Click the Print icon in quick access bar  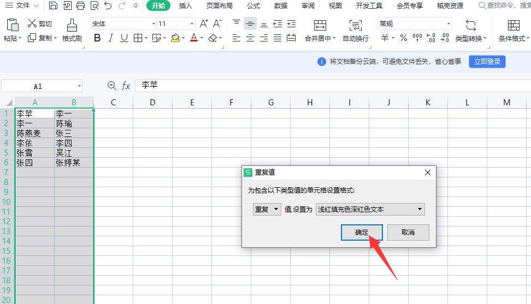click(81, 5)
